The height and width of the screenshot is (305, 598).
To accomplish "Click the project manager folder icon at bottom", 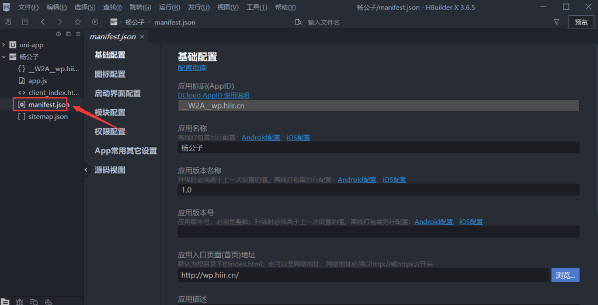I will click(x=5, y=302).
